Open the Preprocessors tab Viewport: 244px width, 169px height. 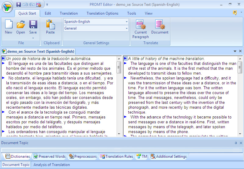[83, 157]
